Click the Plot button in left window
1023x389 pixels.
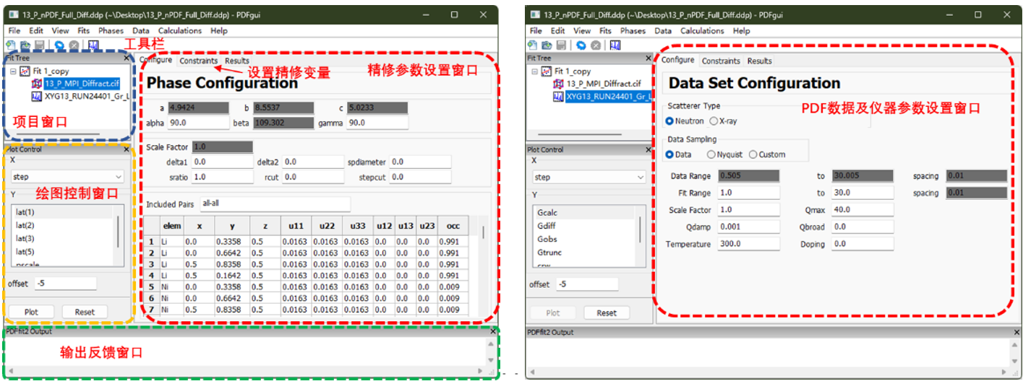[32, 312]
